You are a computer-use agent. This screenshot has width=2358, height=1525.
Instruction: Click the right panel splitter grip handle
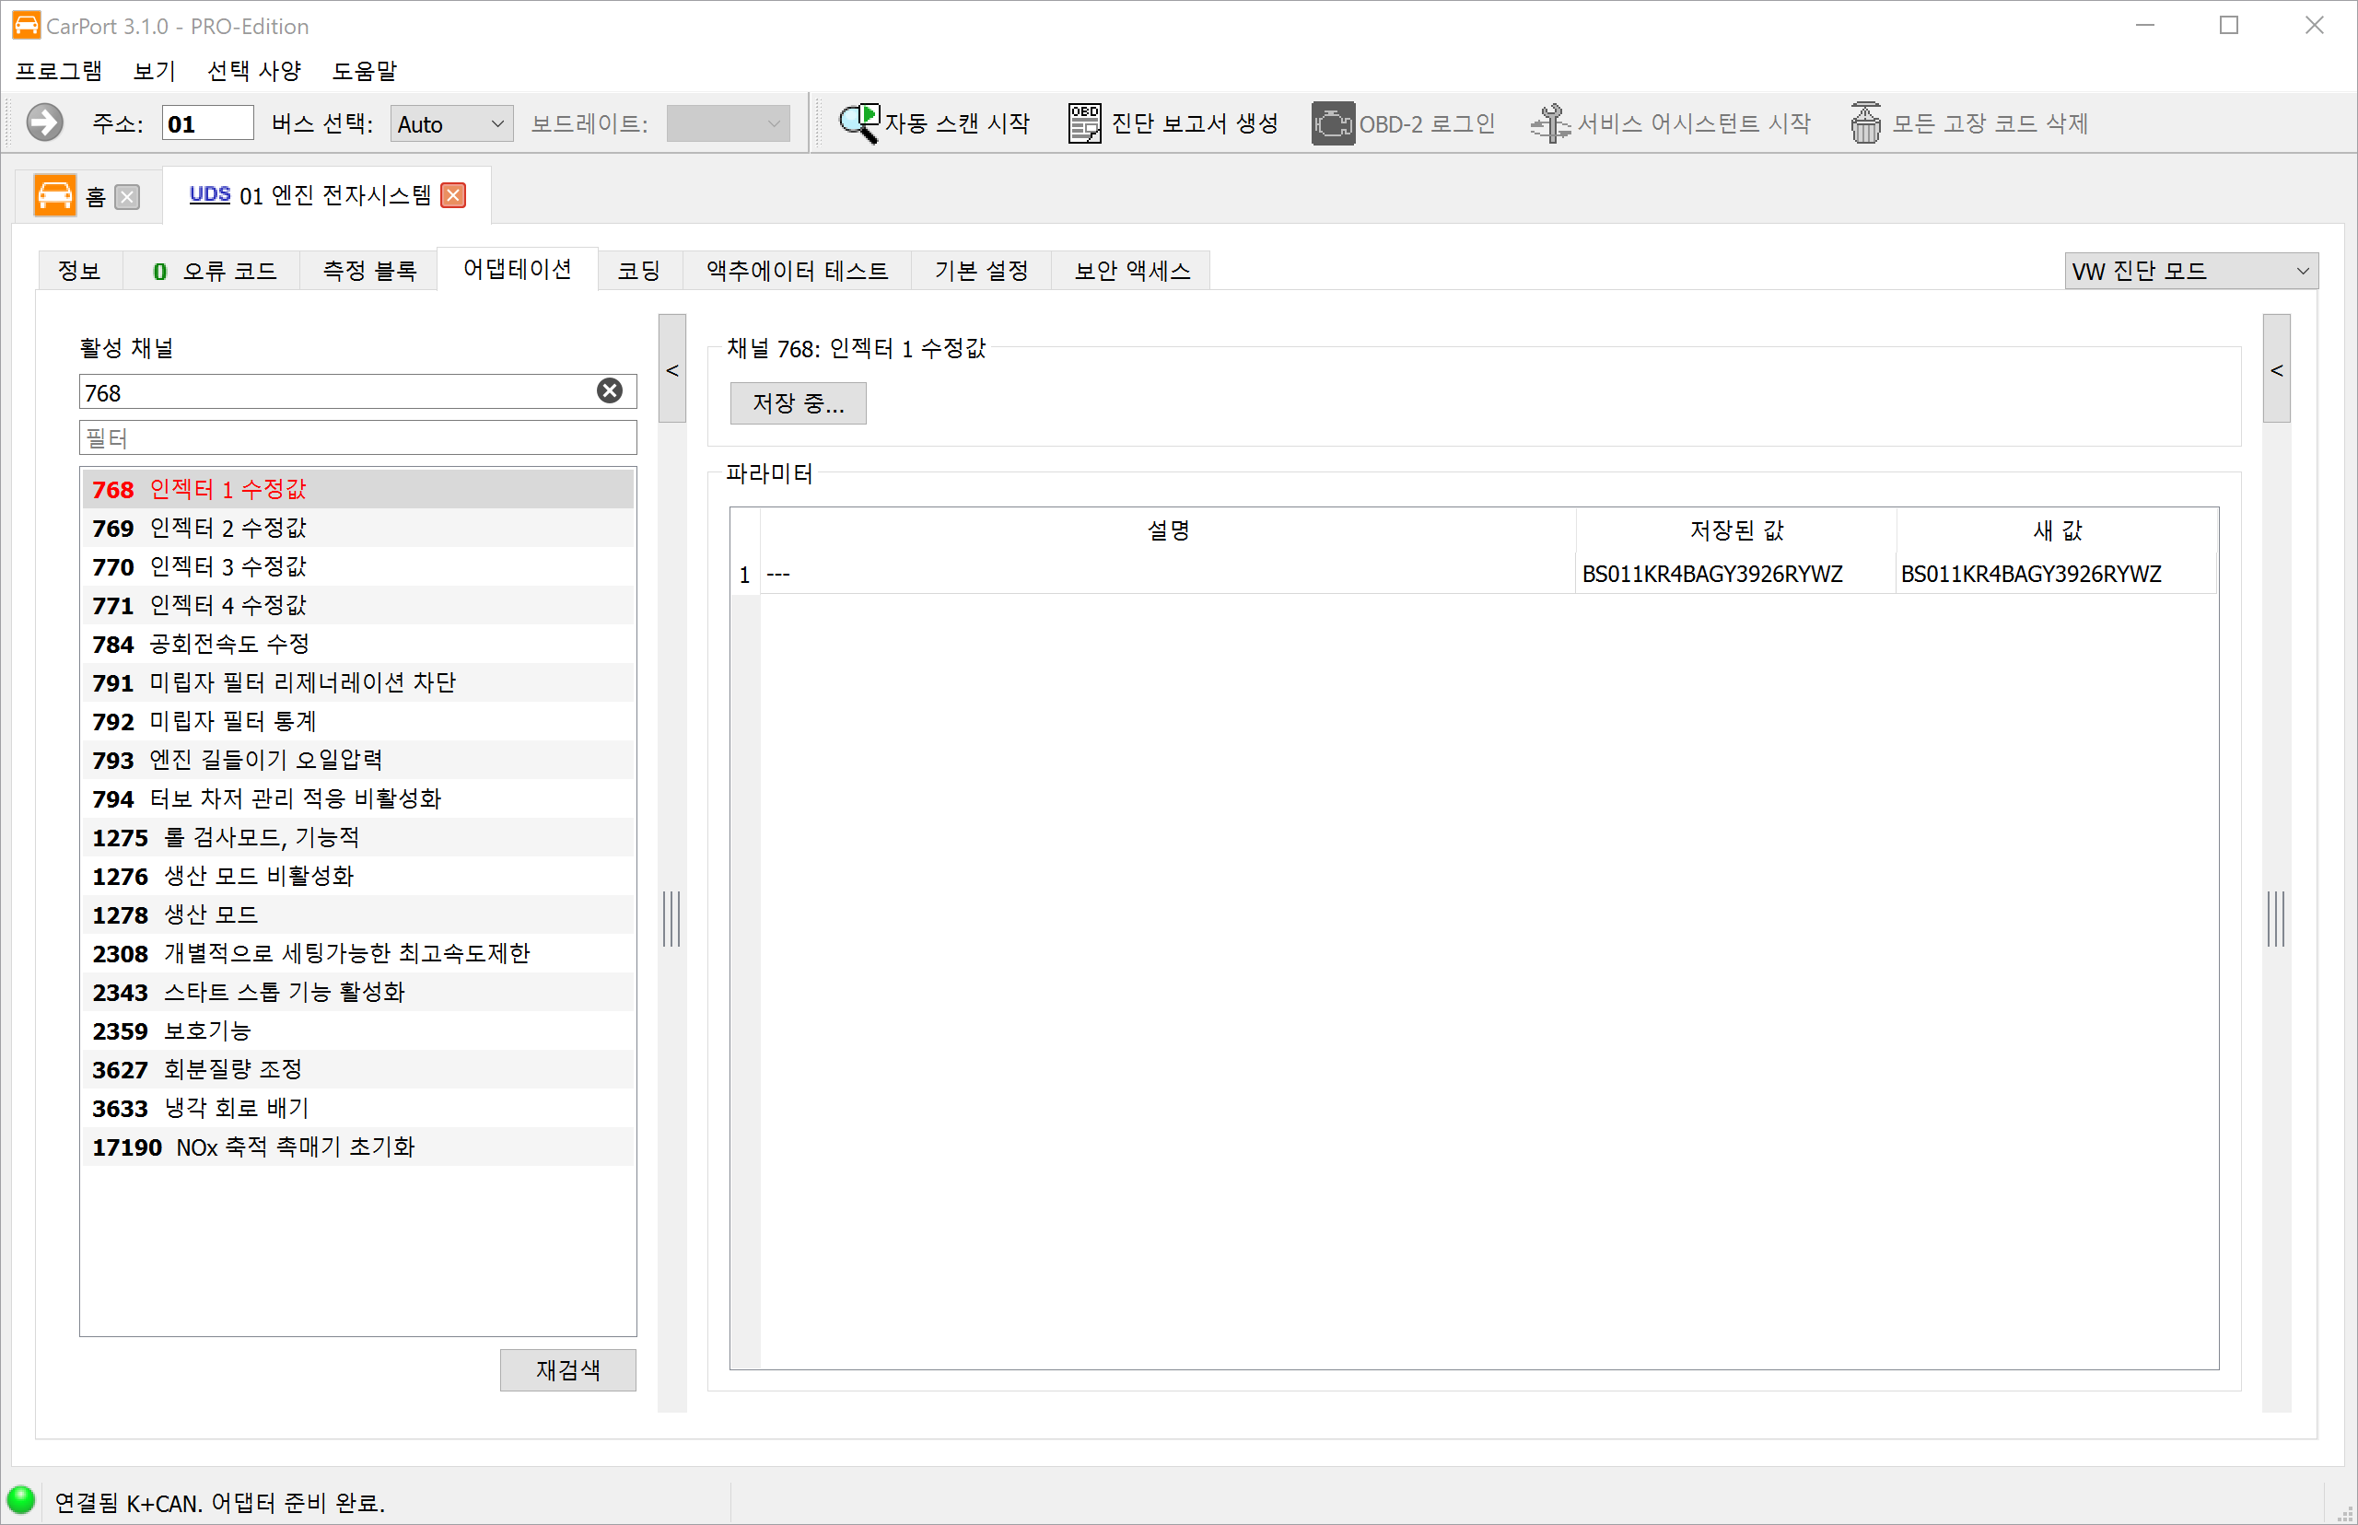click(x=2276, y=918)
